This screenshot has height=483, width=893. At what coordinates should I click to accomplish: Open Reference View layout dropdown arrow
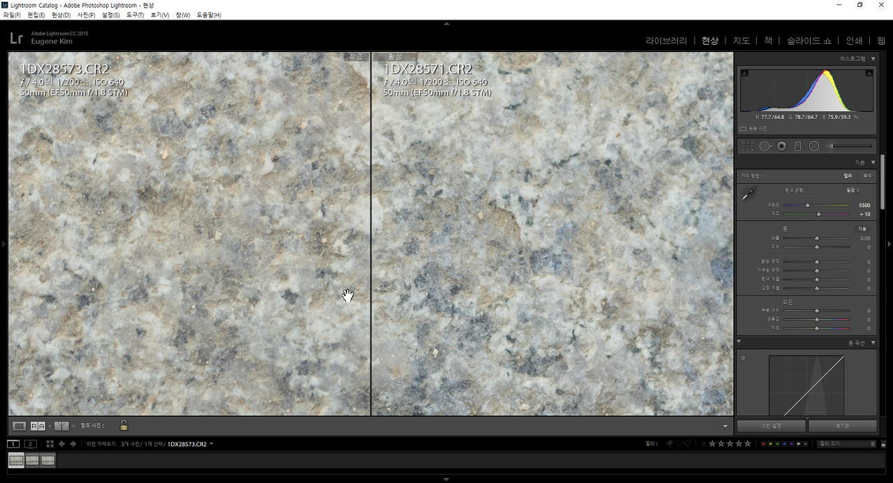[x=49, y=426]
